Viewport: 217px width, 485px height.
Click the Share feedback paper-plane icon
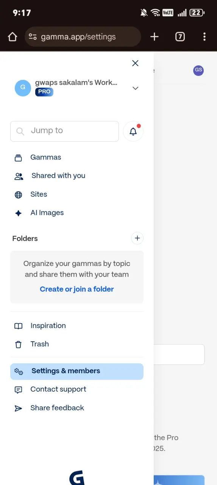[18, 408]
